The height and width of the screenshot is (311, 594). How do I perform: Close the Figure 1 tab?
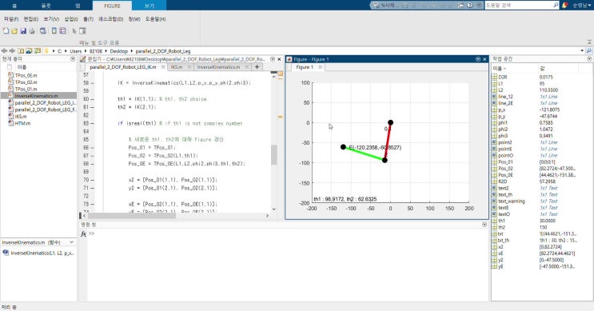coord(320,67)
